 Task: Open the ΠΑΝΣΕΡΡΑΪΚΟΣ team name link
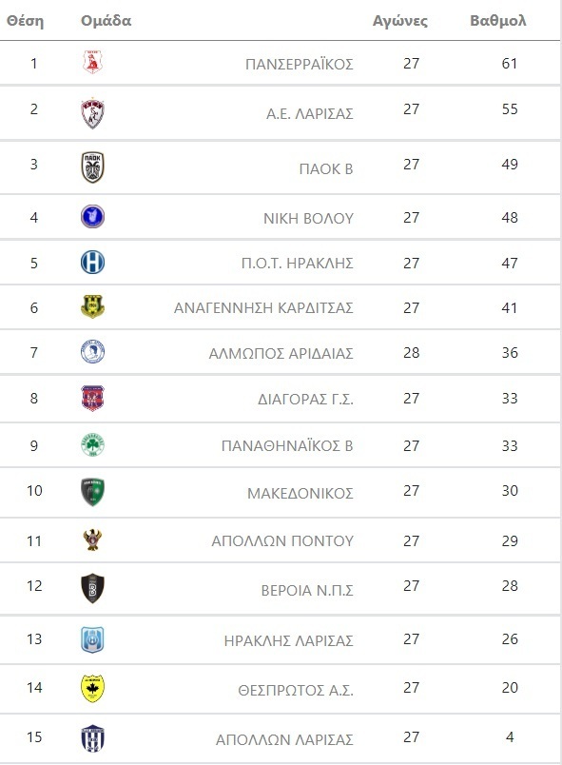300,65
